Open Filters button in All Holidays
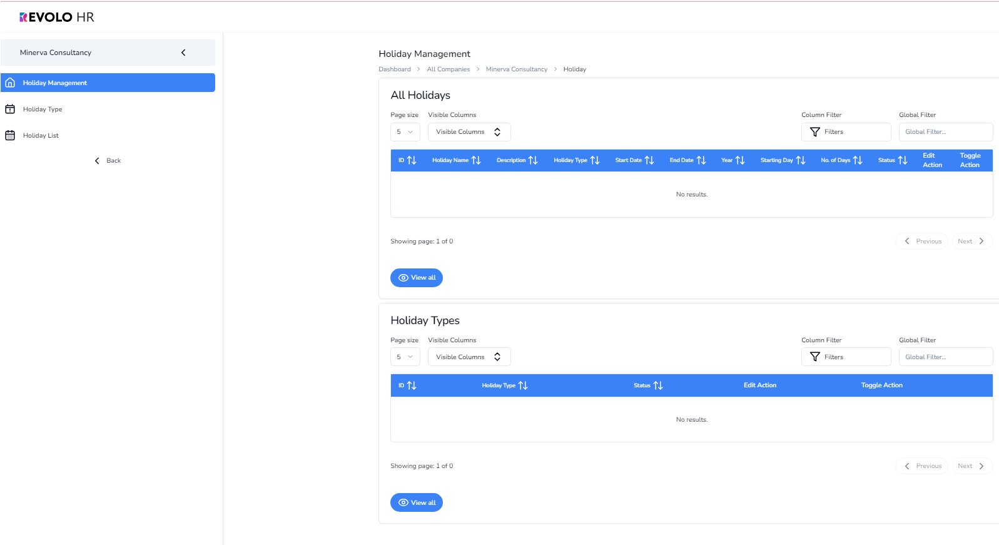Screen dimensions: 999x545 coord(846,132)
